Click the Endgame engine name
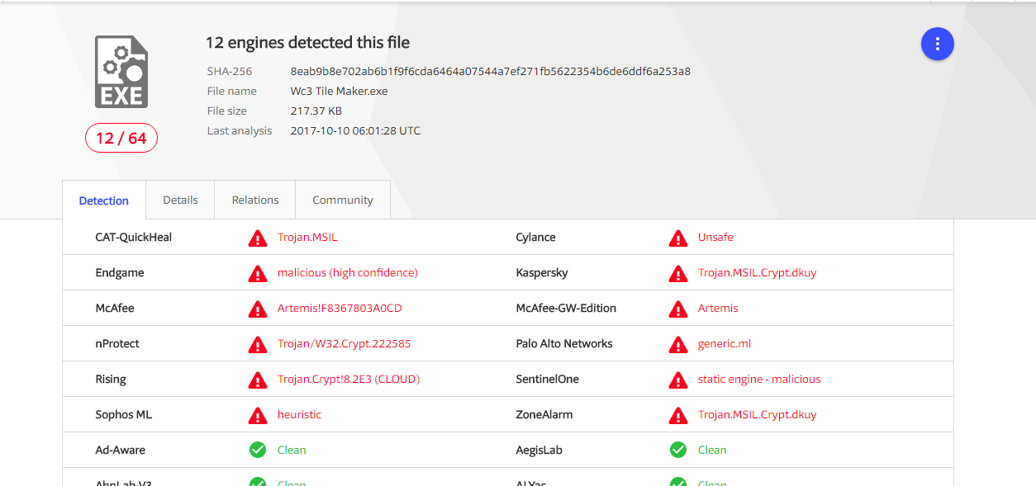Screen dimensions: 1036x486 (x=120, y=273)
